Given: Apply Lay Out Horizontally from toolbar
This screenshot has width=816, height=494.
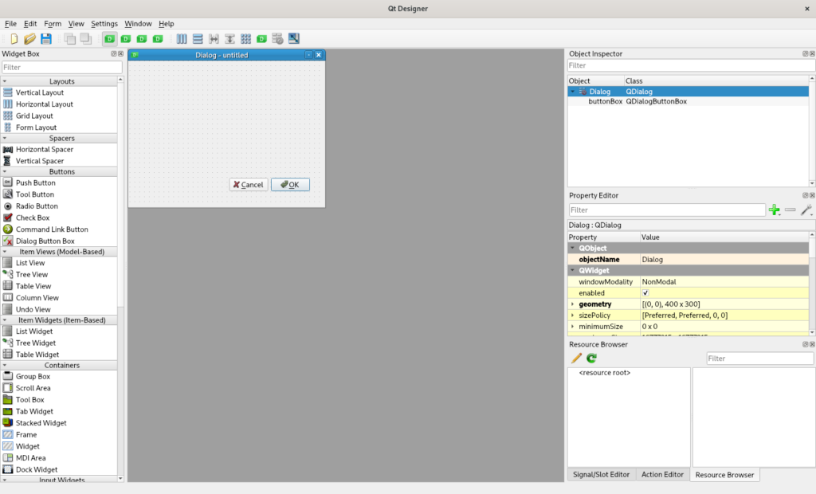Looking at the screenshot, I should (x=182, y=38).
